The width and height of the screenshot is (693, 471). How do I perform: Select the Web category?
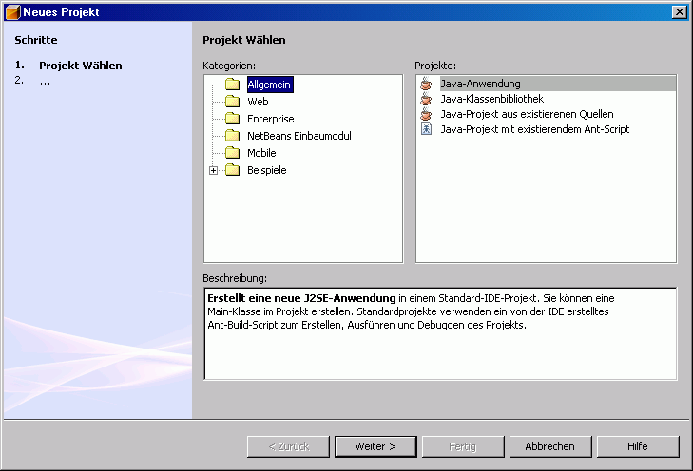[x=258, y=102]
